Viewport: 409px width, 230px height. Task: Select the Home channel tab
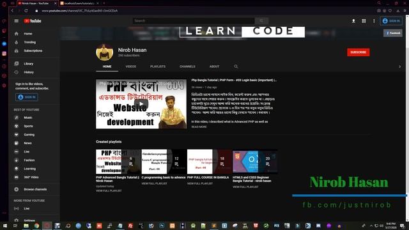pyautogui.click(x=107, y=66)
